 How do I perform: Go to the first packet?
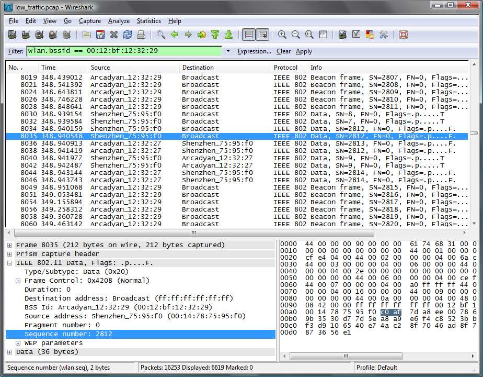(x=215, y=35)
